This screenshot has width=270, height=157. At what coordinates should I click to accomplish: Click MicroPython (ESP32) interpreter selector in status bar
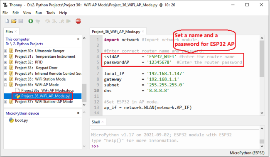(247, 153)
